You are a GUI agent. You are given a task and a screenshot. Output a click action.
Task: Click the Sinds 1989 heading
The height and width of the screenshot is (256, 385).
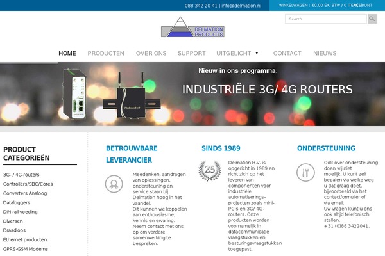221,148
